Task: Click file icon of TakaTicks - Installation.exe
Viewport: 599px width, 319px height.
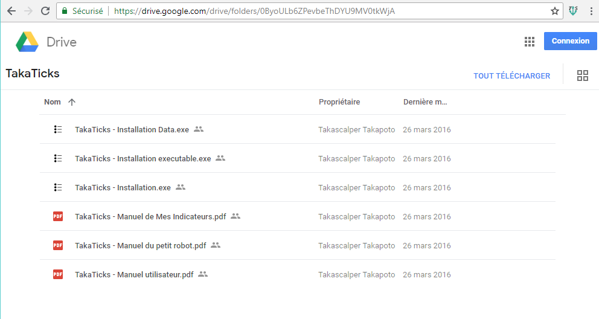Action: coord(58,187)
